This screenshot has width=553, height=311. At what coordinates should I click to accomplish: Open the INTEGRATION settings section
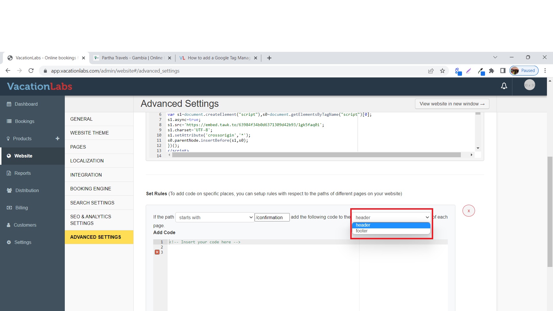pos(86,175)
